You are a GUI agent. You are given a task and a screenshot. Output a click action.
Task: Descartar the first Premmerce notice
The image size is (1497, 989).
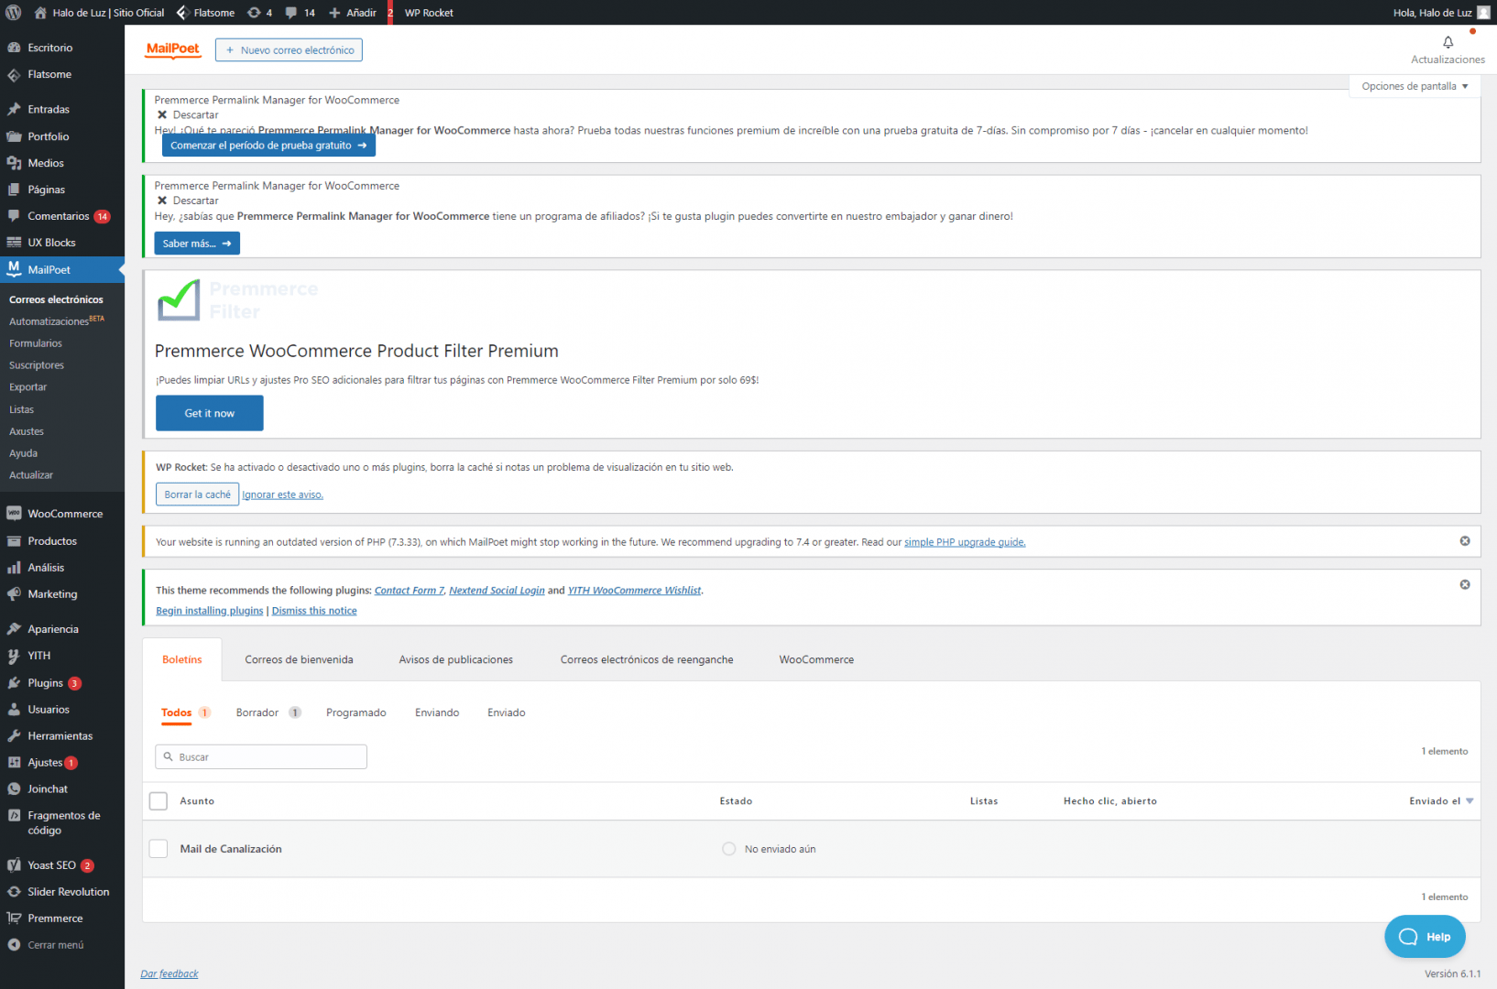pos(188,115)
